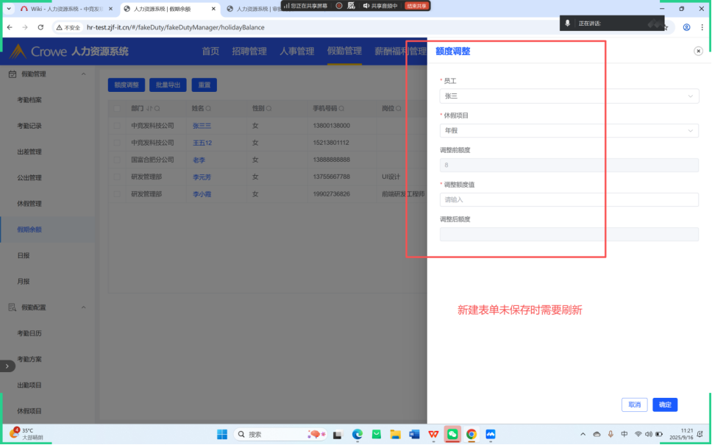The image size is (712, 445).
Task: Select 假期余额 in the sidebar
Action: point(29,229)
